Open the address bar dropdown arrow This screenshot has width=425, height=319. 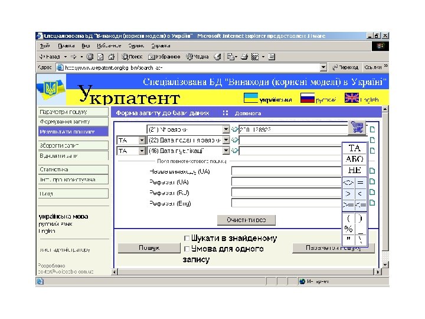tap(323, 67)
